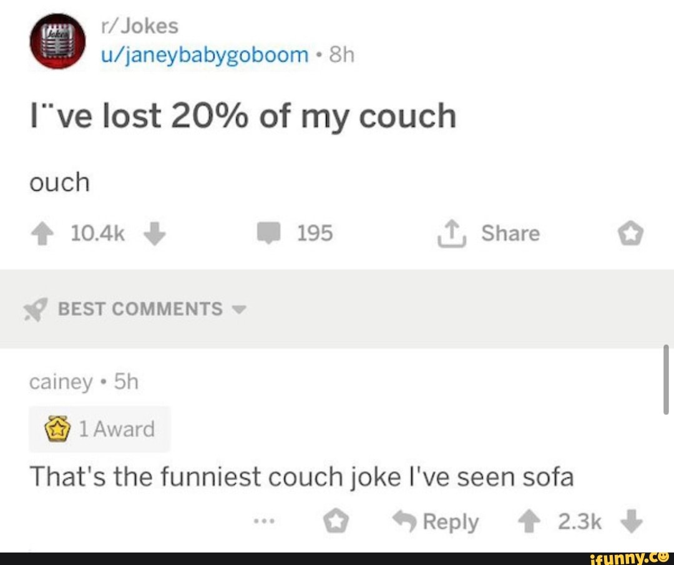Star cainey's comment for an award
This screenshot has height=565, width=674.
tap(337, 519)
